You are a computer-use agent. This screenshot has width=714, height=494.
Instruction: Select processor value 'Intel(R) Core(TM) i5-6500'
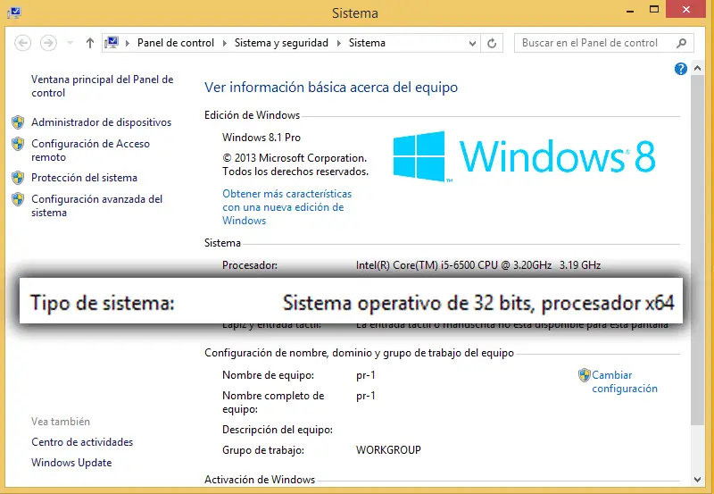[415, 265]
